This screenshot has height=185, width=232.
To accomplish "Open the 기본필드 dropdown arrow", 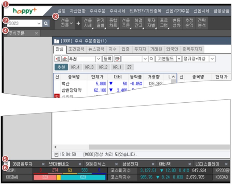I will point(179,59).
